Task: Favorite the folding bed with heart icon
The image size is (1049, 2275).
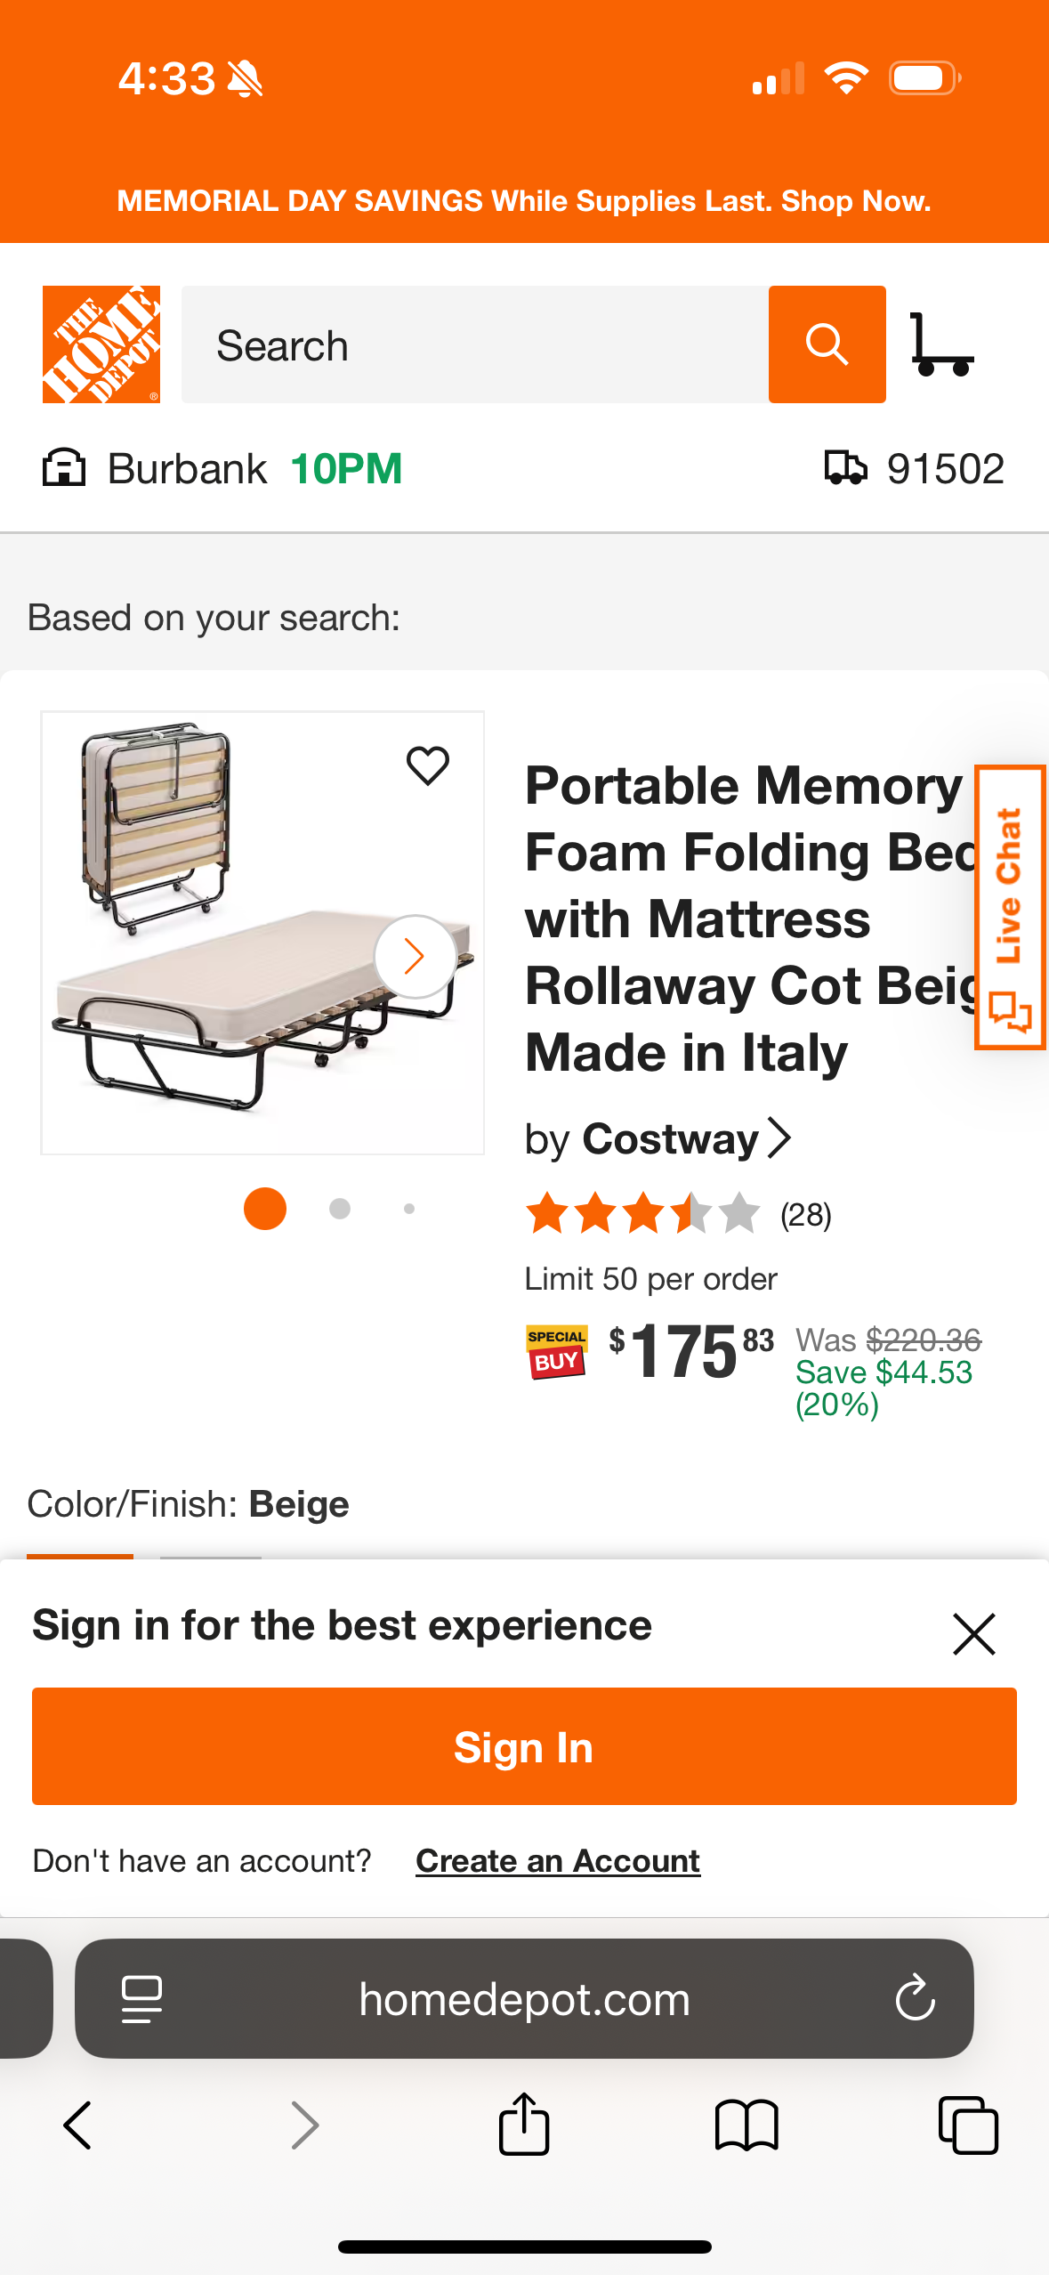Action: [428, 765]
